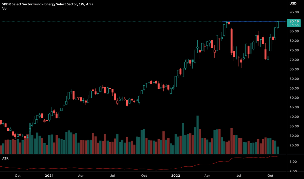304x179 pixels.
Task: Click the 2021 label on time axis
Action: point(49,176)
